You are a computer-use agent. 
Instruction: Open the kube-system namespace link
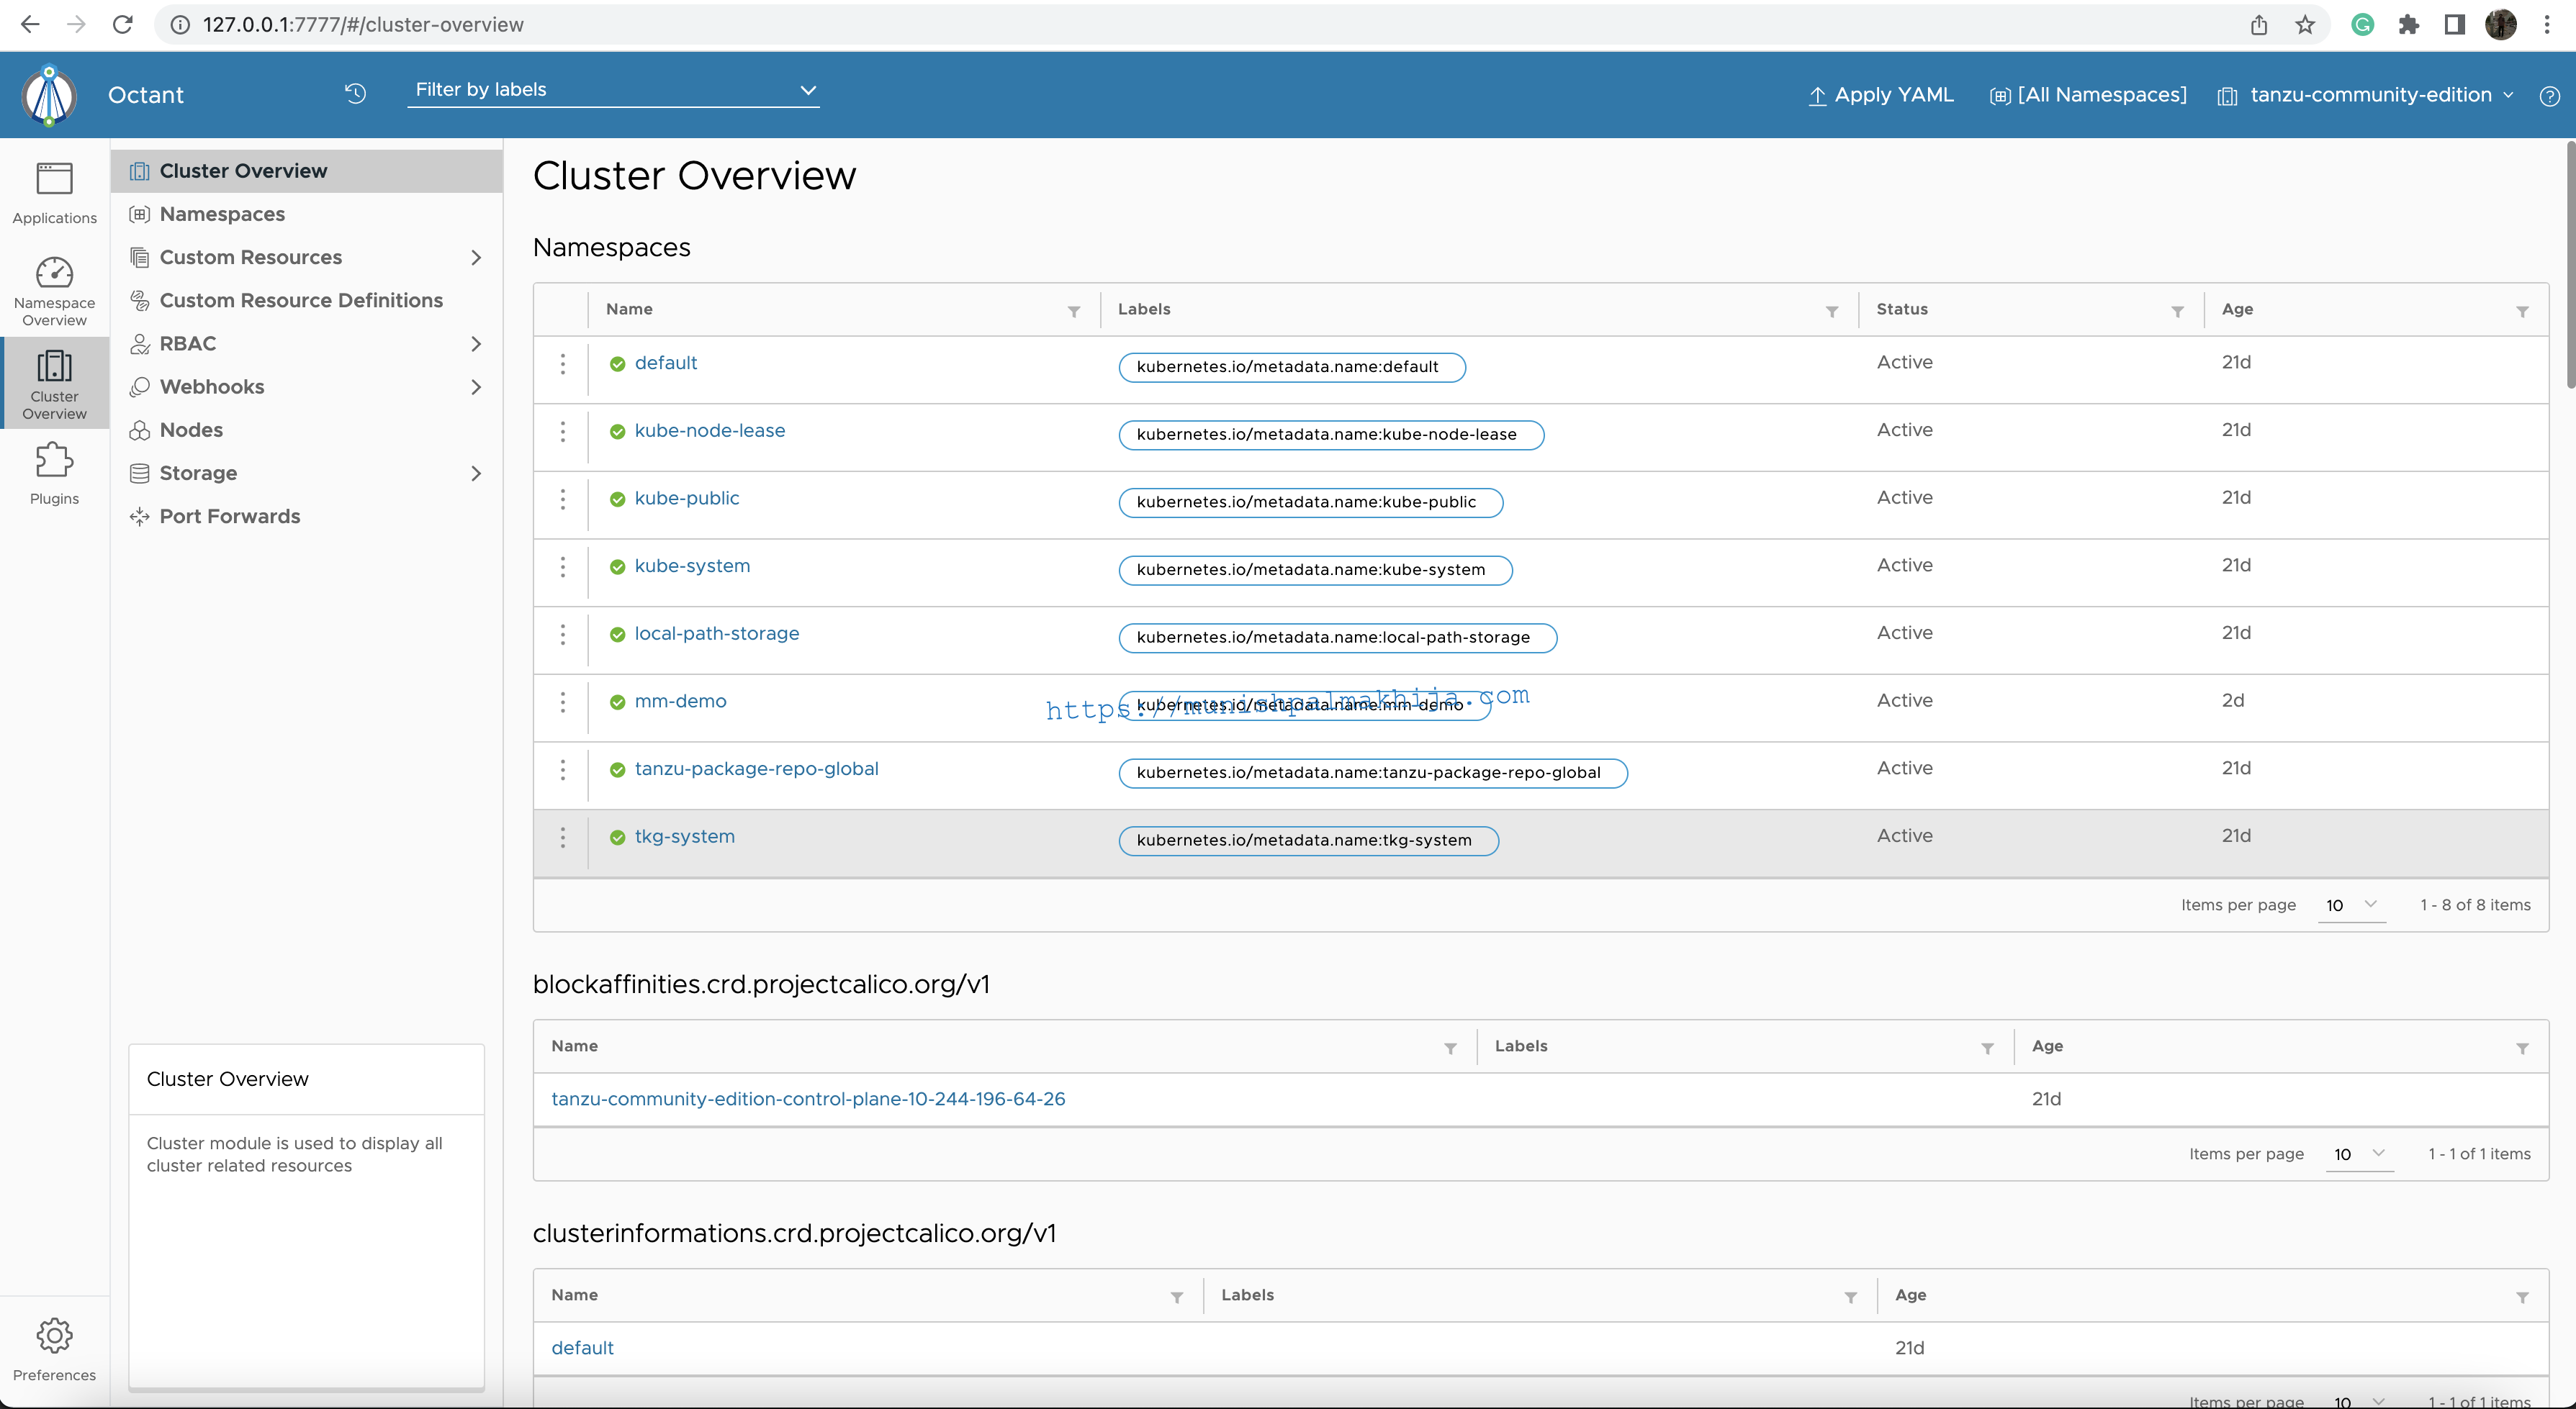click(692, 566)
